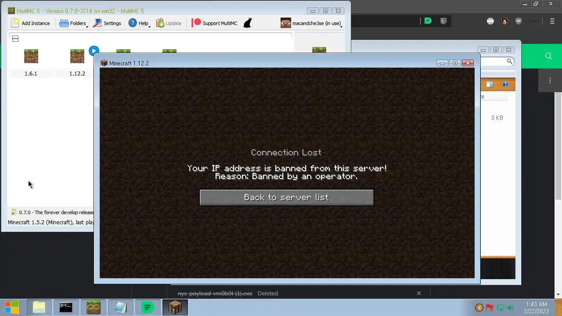The width and height of the screenshot is (562, 316).
Task: Open the green chat app in taskbar
Action: coord(148,307)
